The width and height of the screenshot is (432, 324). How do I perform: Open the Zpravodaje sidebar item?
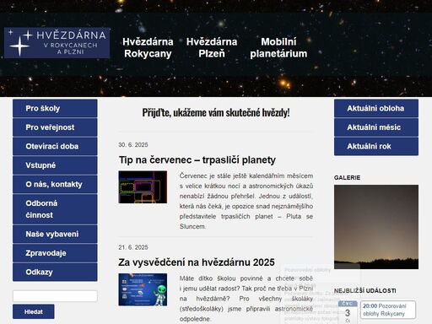pyautogui.click(x=55, y=253)
